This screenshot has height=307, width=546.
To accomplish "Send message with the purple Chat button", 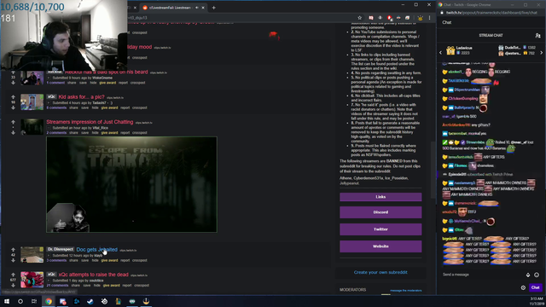I will [x=535, y=287].
